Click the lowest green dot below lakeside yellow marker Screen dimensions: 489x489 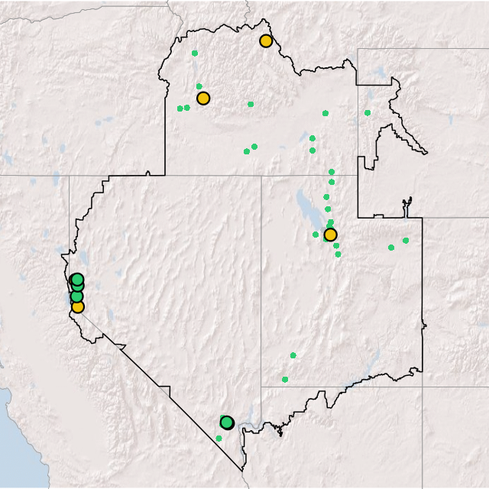(x=338, y=254)
